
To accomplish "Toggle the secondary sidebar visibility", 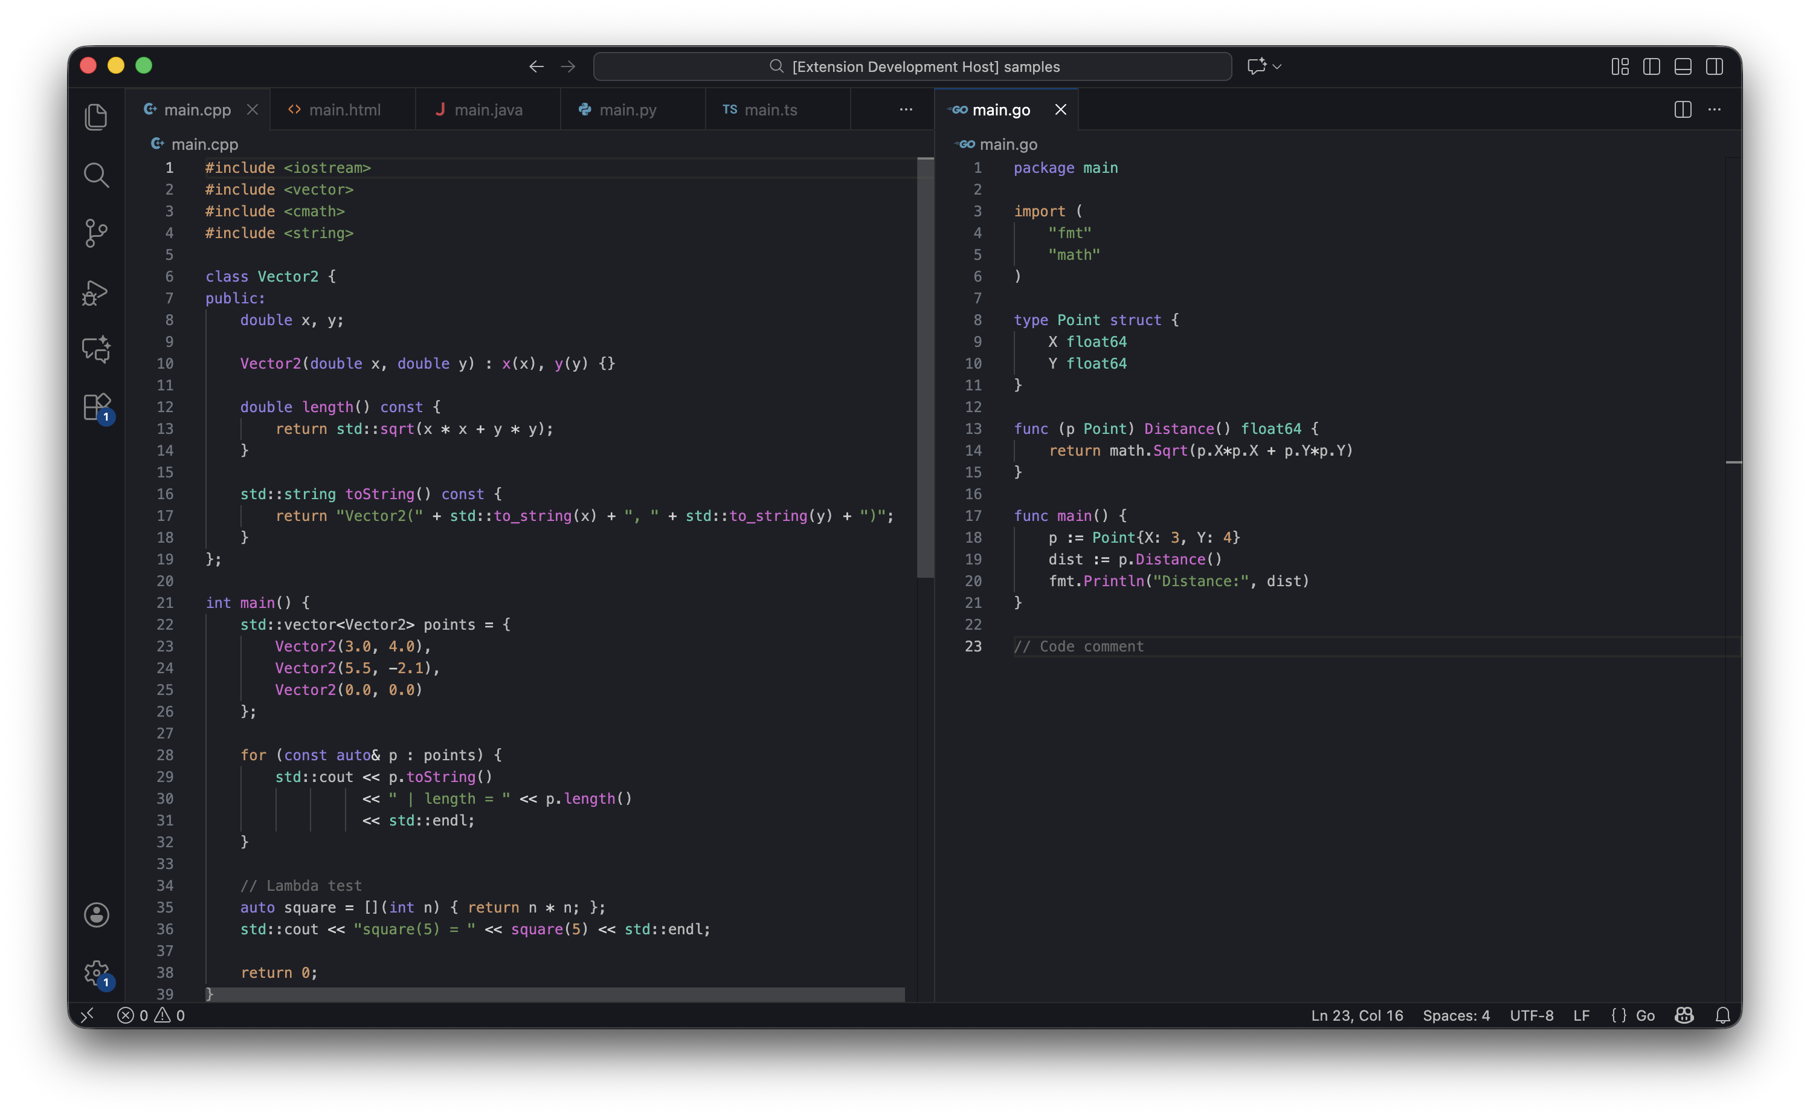I will pyautogui.click(x=1714, y=66).
